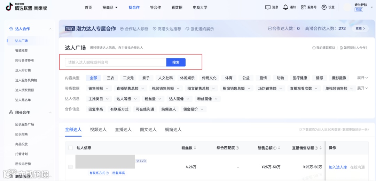
Task: Open the 服务号 QR grid icon
Action: 303,7
